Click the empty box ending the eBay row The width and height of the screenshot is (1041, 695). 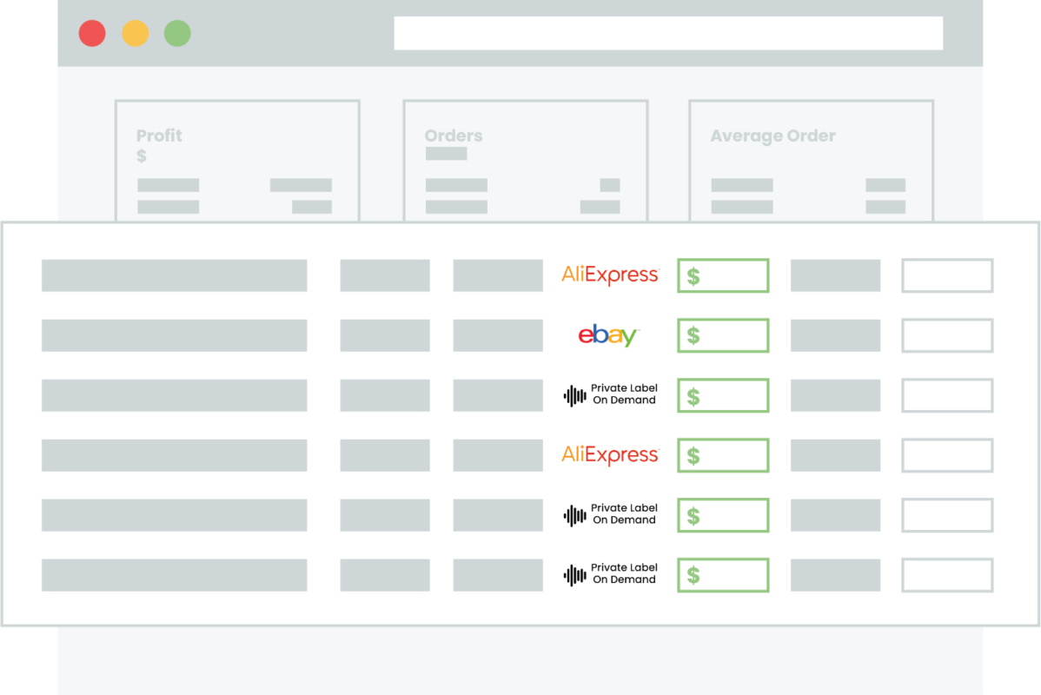pyautogui.click(x=947, y=335)
